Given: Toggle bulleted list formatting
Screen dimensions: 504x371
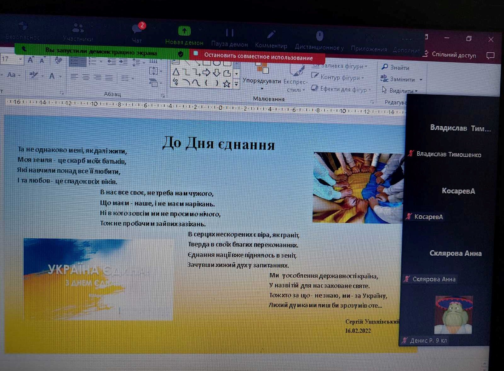Looking at the screenshot, I should coord(77,61).
